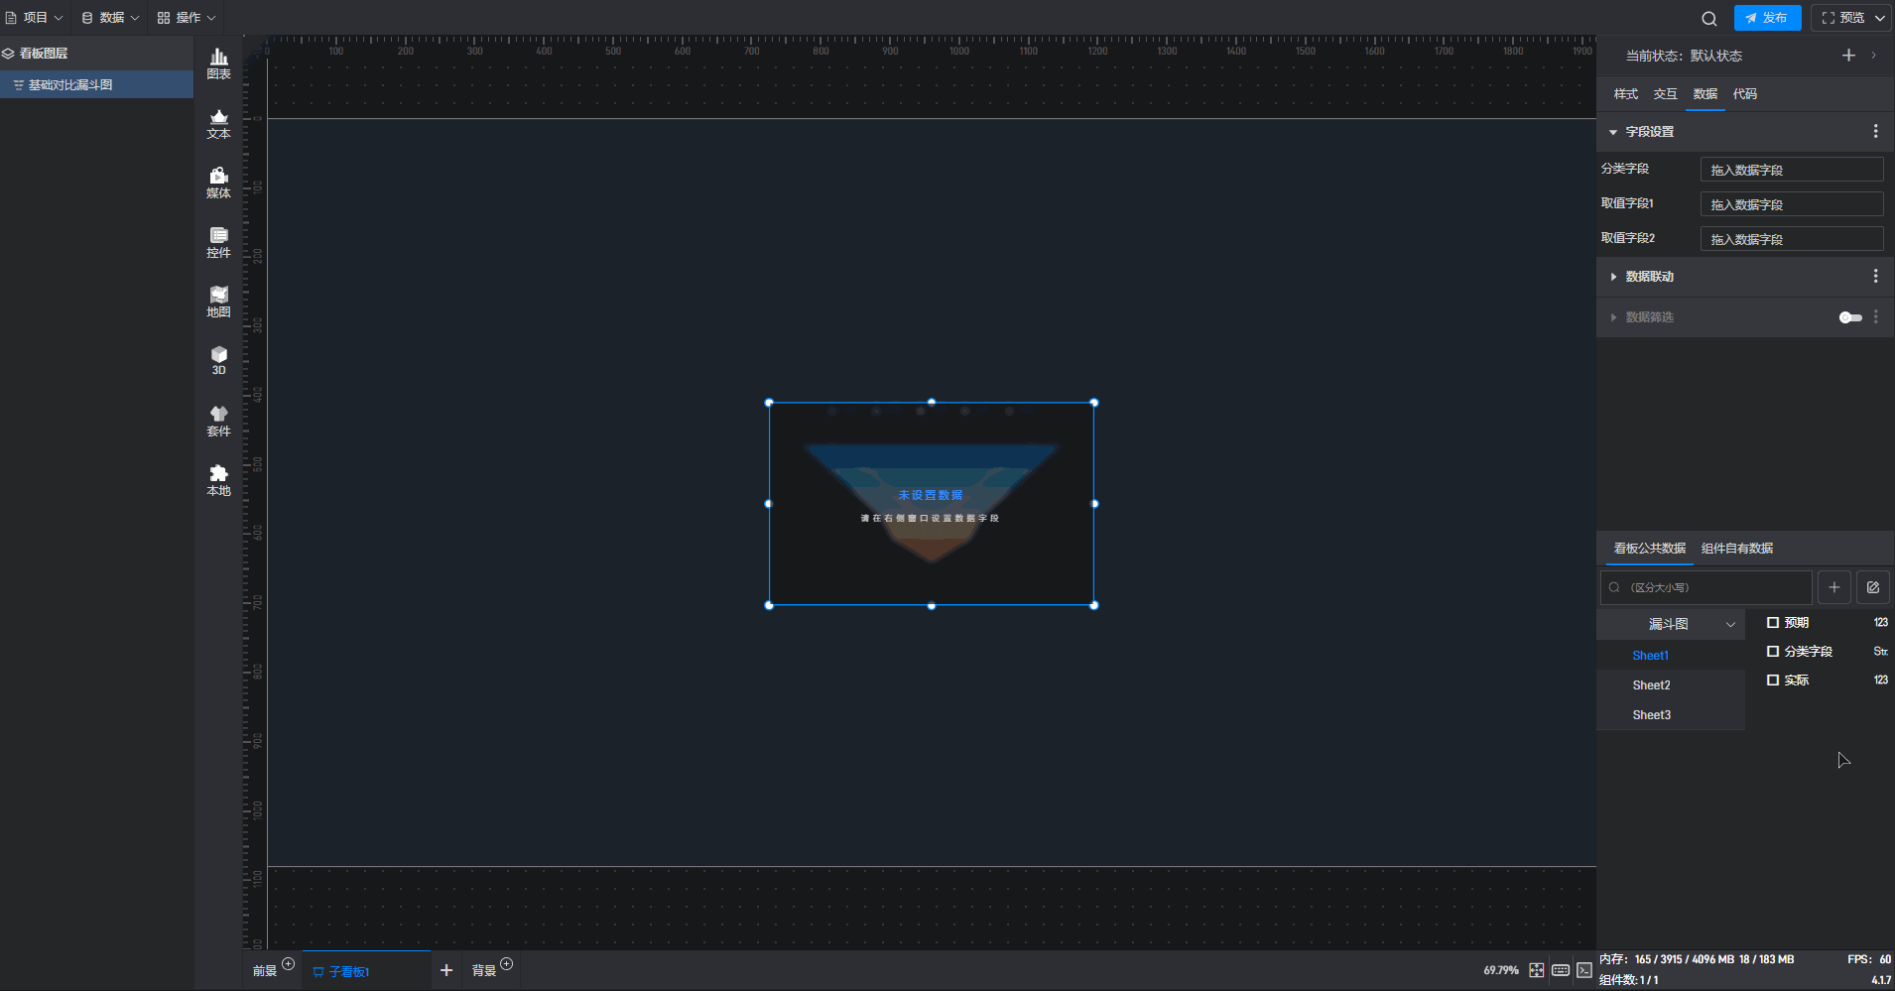Switch to the 组件自有数据 tab
Viewport: 1895px width, 991px height.
(1736, 549)
